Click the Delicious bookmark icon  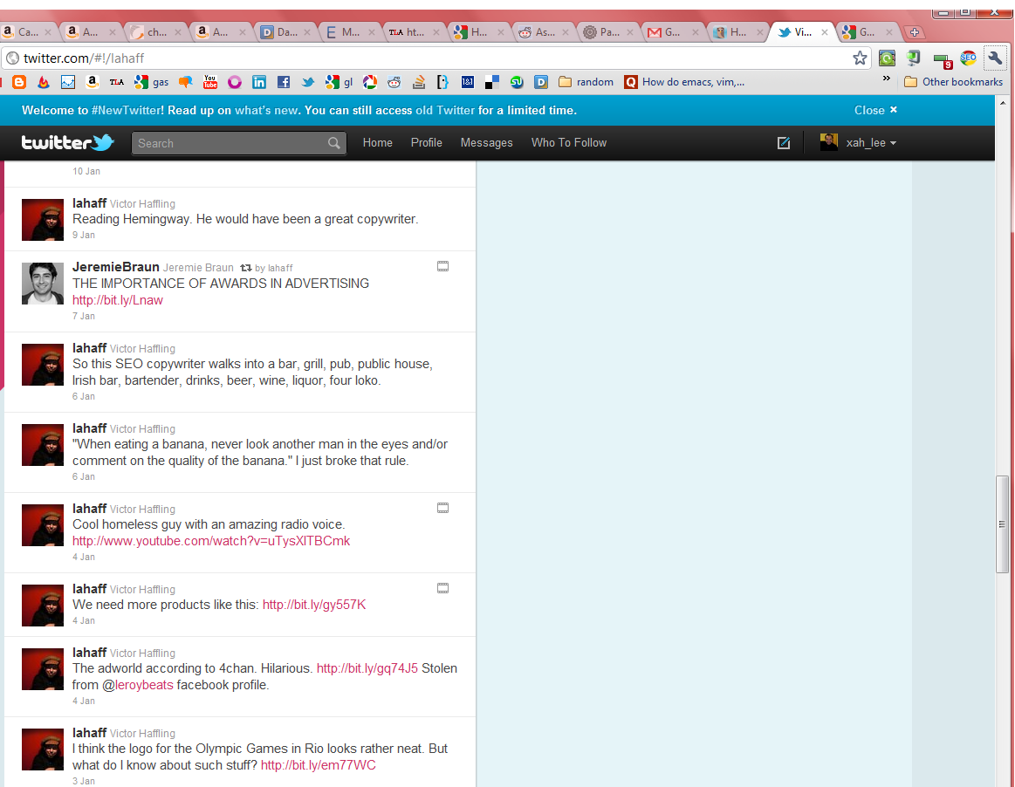492,82
